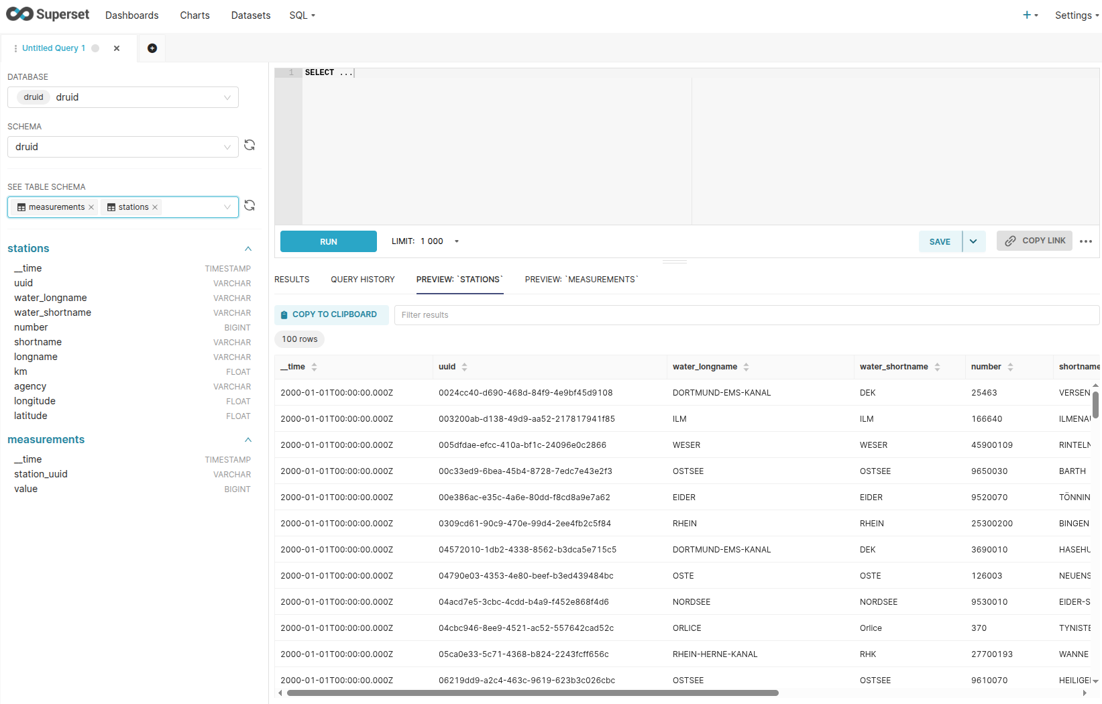The height and width of the screenshot is (704, 1102).
Task: Close the Untitled Query 1 tab
Action: click(x=117, y=48)
